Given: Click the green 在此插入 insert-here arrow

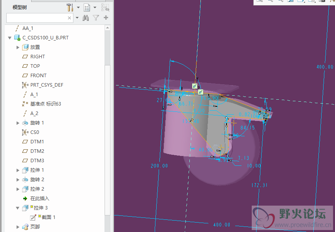Looking at the screenshot, I should point(25,199).
